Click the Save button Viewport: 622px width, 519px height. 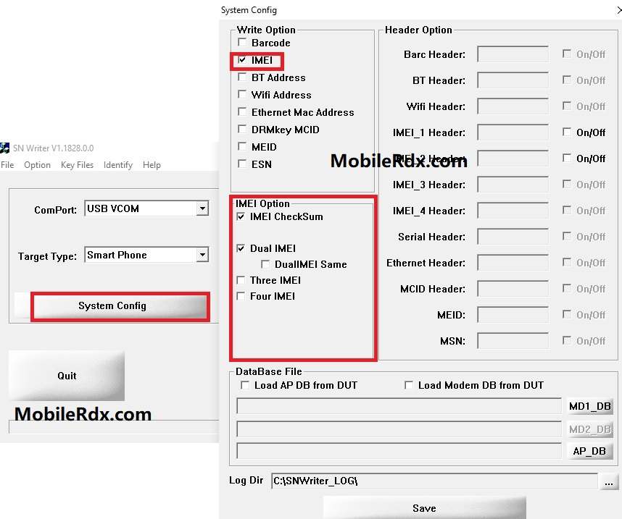tap(424, 508)
